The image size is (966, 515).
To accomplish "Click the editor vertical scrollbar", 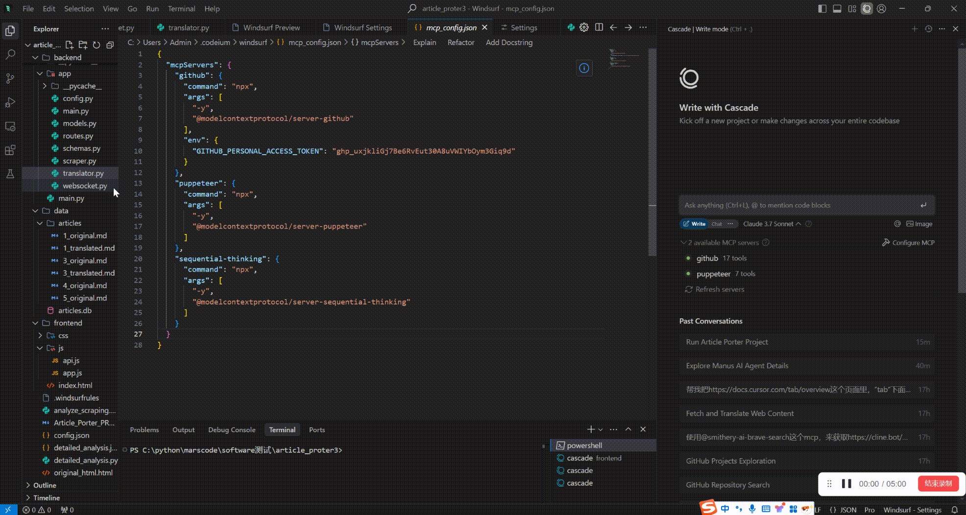I will tap(652, 152).
